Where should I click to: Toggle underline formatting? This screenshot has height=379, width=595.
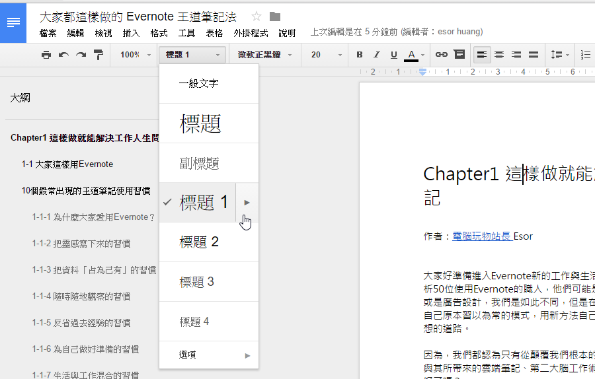tap(394, 55)
